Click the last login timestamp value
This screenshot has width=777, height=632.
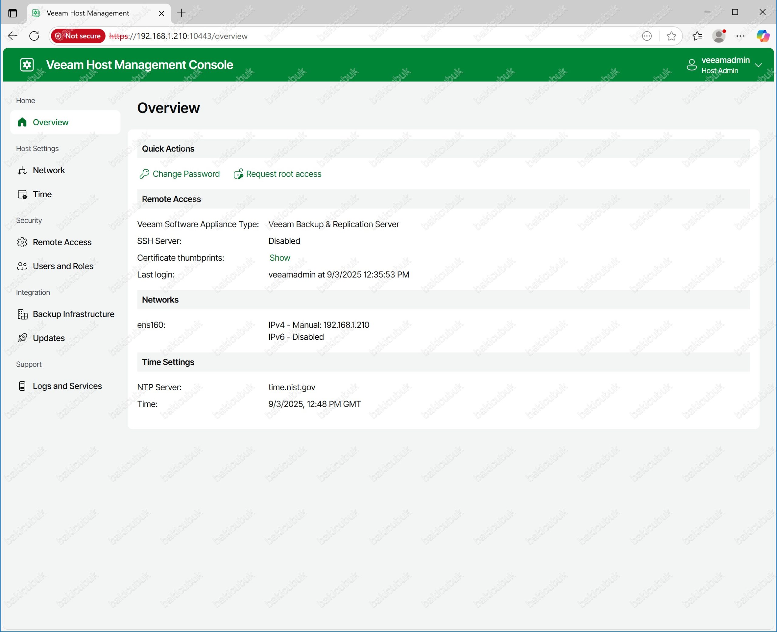(x=339, y=275)
